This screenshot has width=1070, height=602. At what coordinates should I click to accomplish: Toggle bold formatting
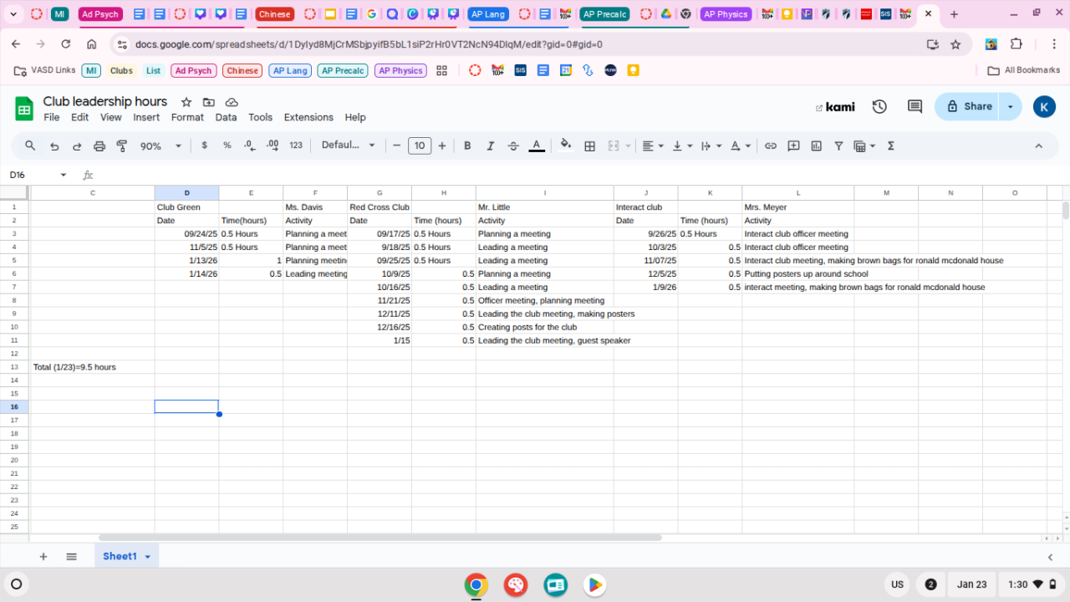[467, 145]
